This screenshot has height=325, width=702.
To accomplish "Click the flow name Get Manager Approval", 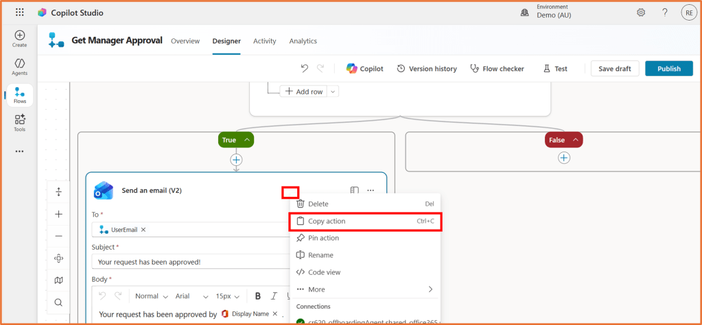I will [117, 40].
